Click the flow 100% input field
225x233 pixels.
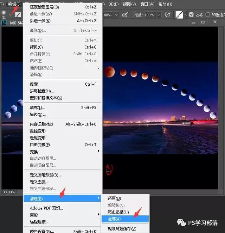pos(150,15)
